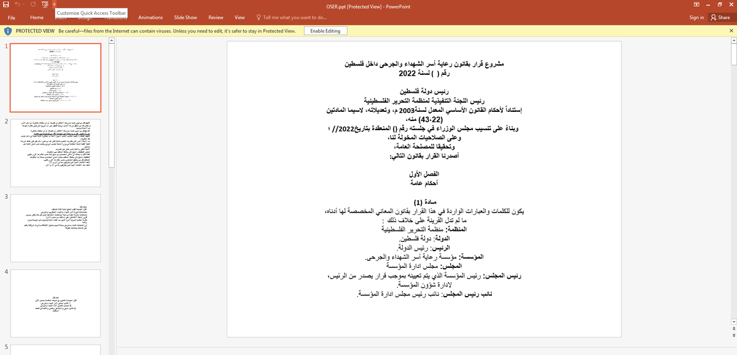Click the Protected View shield icon
Image resolution: width=737 pixels, height=355 pixels.
(x=8, y=31)
